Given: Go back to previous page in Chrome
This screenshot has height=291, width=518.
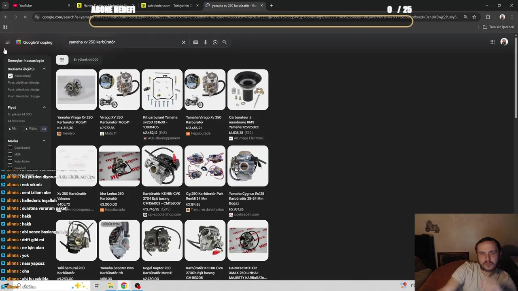Looking at the screenshot, I should pos(6,17).
